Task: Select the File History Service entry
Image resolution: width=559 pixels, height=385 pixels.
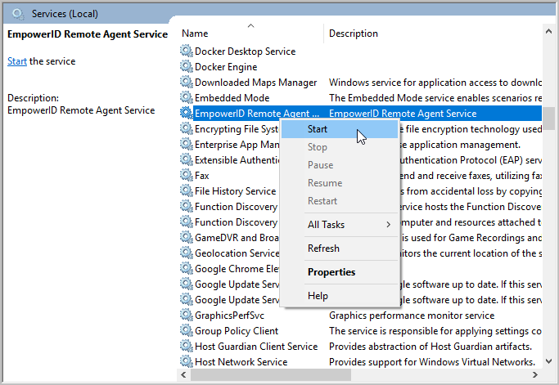Action: coord(235,191)
